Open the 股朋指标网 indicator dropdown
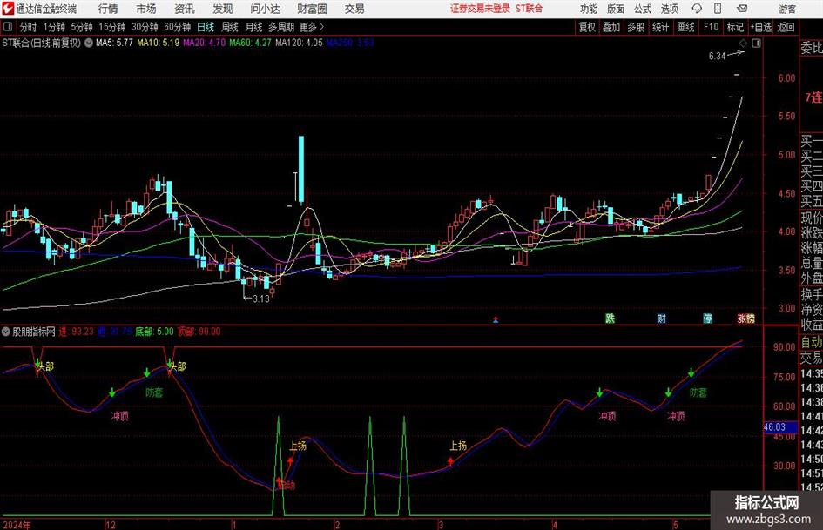 coord(6,332)
